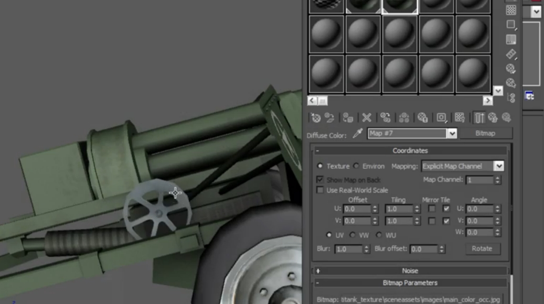The height and width of the screenshot is (304, 544).
Task: Toggle Show Map on Back checkbox
Action: (x=320, y=180)
